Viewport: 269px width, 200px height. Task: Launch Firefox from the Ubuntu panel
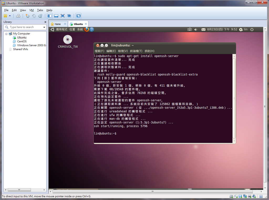[x=86, y=30]
